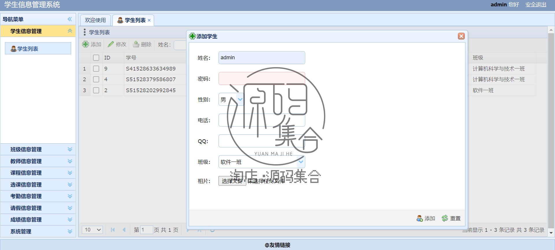
Task: Focus the page number input
Action: pyautogui.click(x=147, y=230)
